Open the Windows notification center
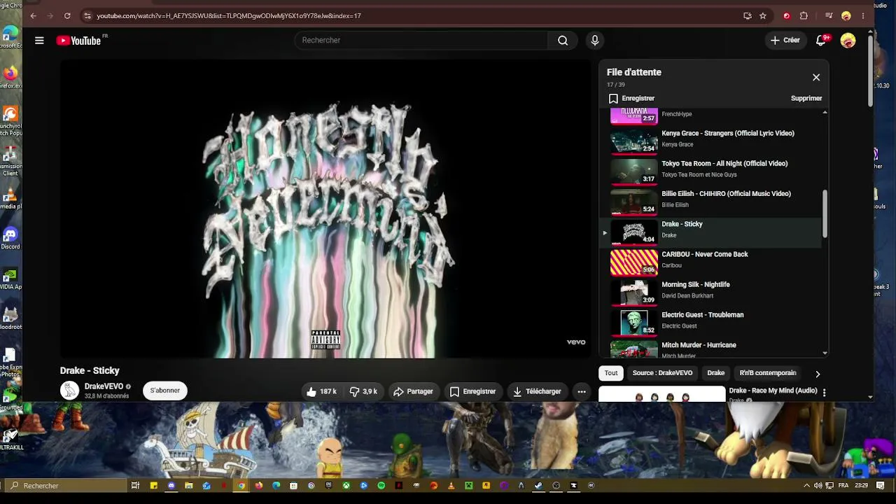This screenshot has width=896, height=504. (x=881, y=485)
